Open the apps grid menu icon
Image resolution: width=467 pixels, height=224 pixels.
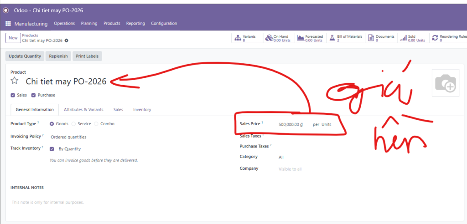pos(8,24)
